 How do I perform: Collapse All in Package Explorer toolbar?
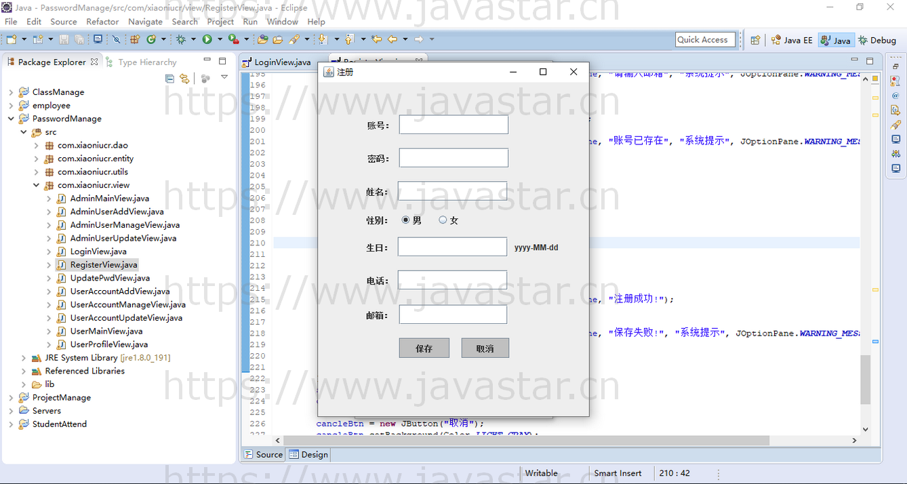pos(170,79)
